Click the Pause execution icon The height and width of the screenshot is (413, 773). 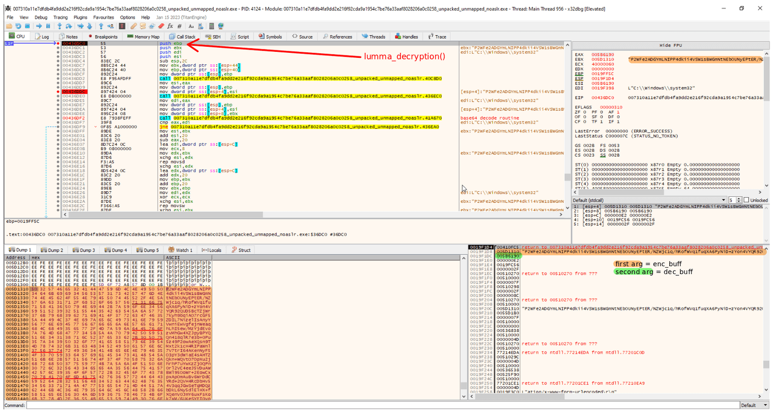point(47,25)
